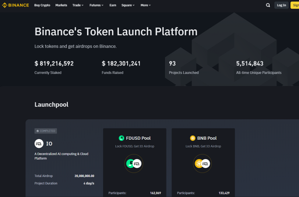Click Lock BNB, Get IO Airdrop text

(x=203, y=146)
